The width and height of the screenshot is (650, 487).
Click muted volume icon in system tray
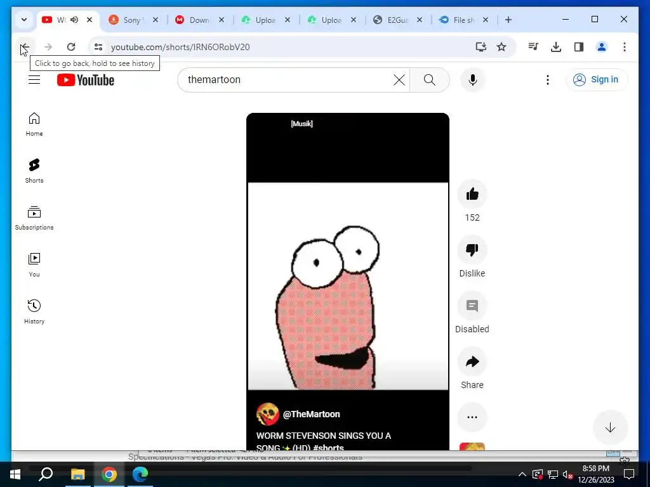coord(567,474)
